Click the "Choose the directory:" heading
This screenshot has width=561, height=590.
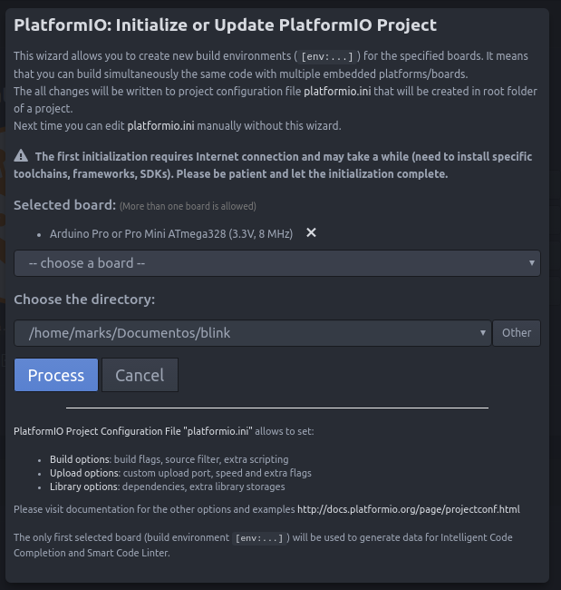tap(84, 300)
